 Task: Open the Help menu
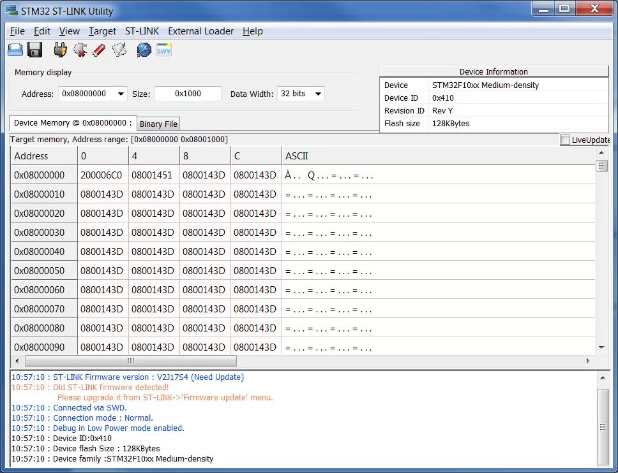(253, 31)
